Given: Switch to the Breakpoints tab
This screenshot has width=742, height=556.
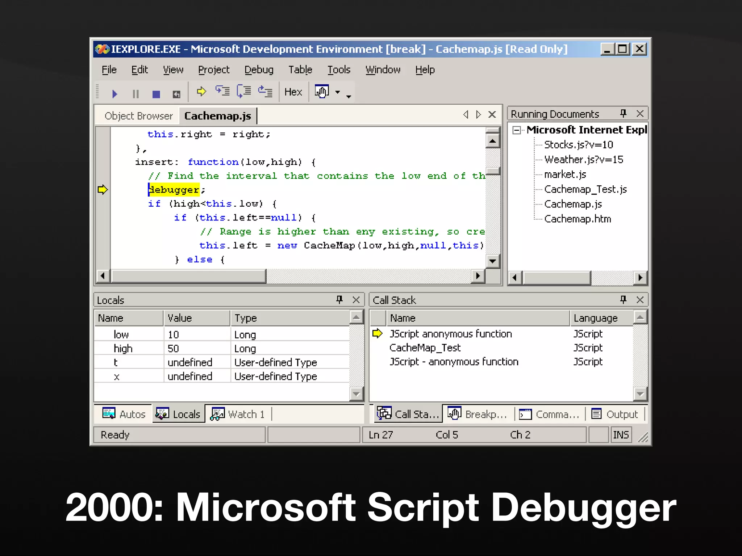Looking at the screenshot, I should pos(478,414).
